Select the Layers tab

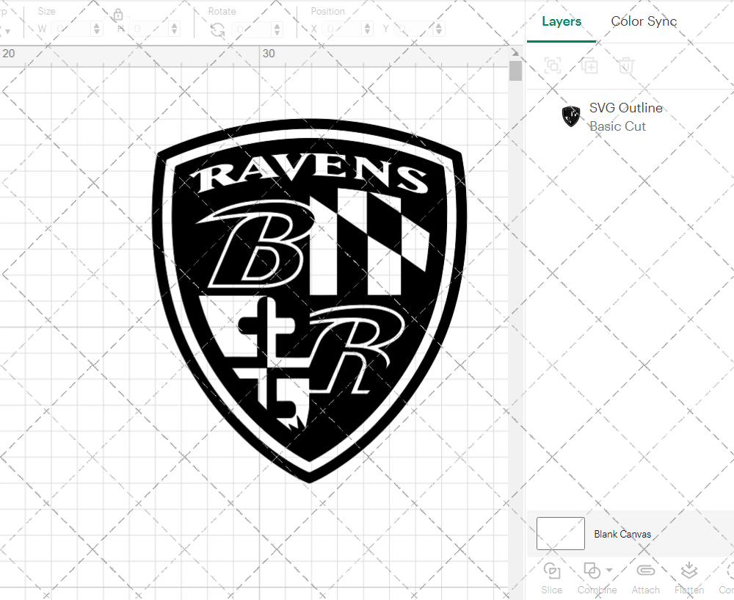pyautogui.click(x=562, y=21)
